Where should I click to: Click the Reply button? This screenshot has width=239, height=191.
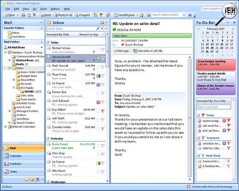(x=45, y=15)
